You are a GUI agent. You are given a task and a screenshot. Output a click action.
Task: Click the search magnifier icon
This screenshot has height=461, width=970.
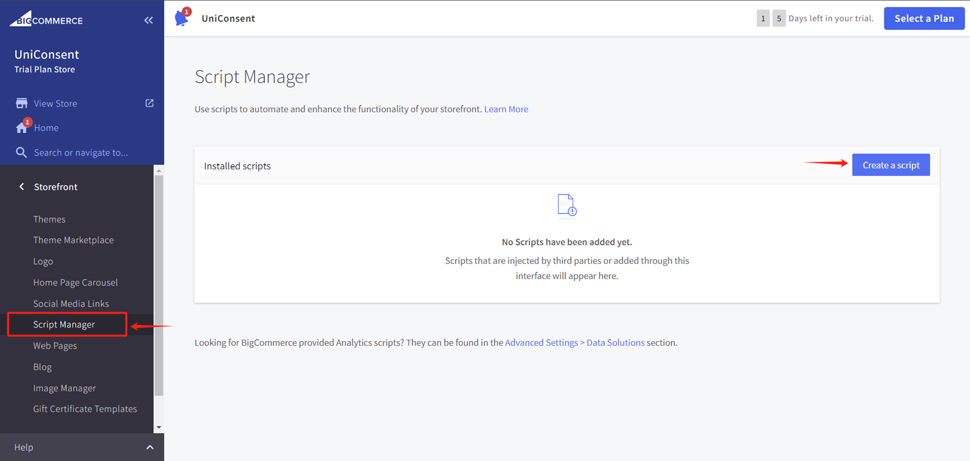21,152
